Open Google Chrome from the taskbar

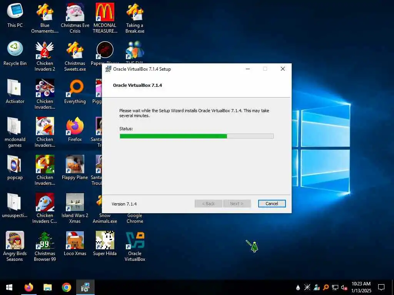click(66, 287)
